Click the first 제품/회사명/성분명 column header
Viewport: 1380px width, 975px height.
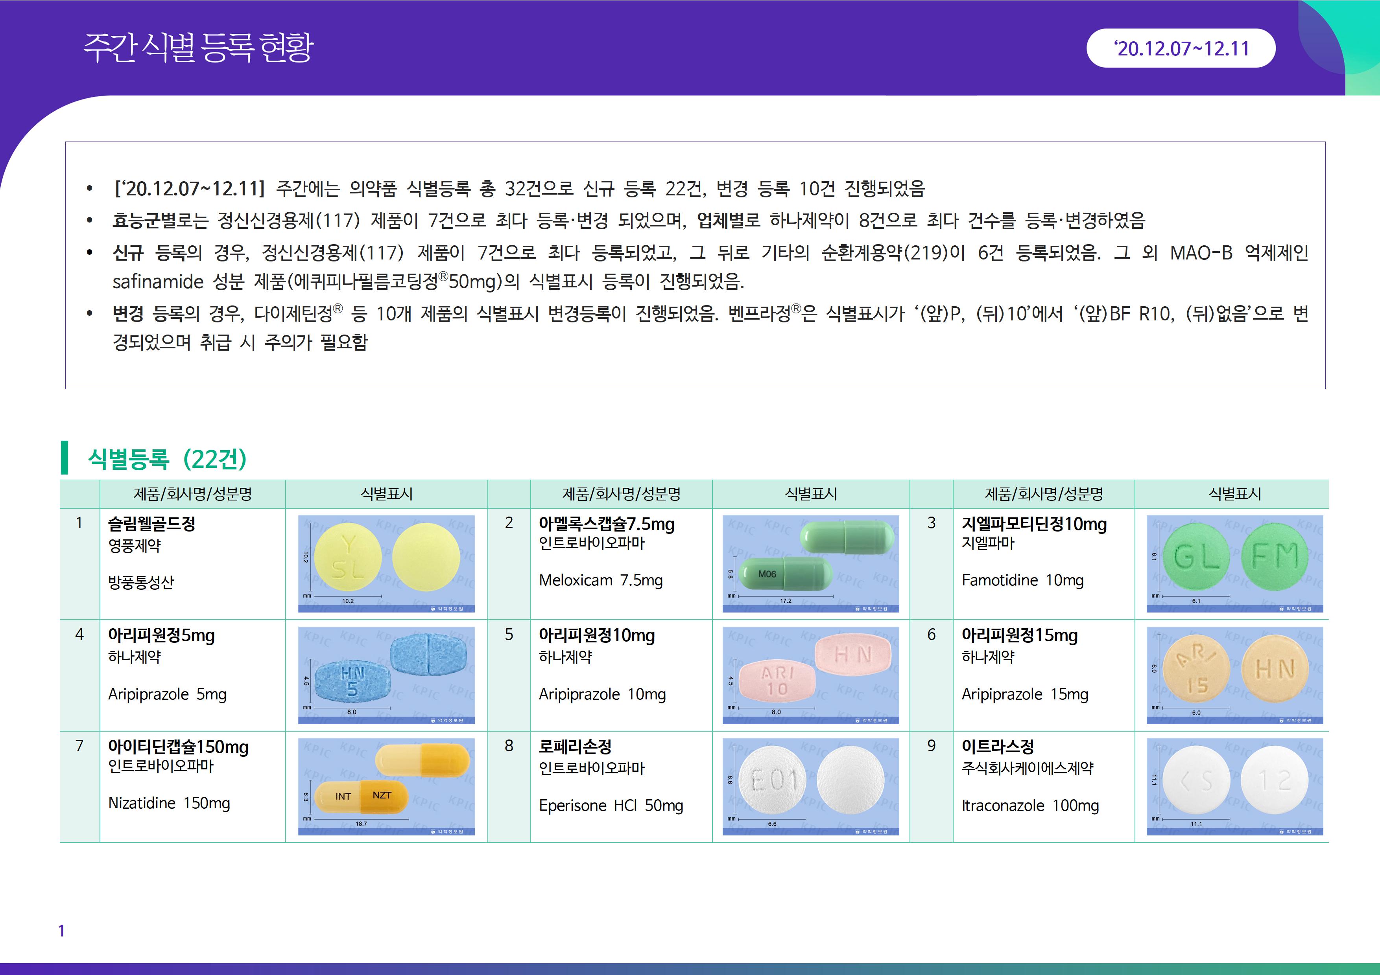[192, 494]
